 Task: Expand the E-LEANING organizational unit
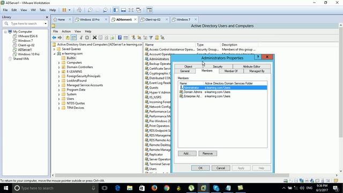tap(59, 72)
